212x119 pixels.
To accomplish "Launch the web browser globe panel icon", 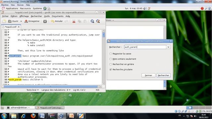I will [45, 9].
